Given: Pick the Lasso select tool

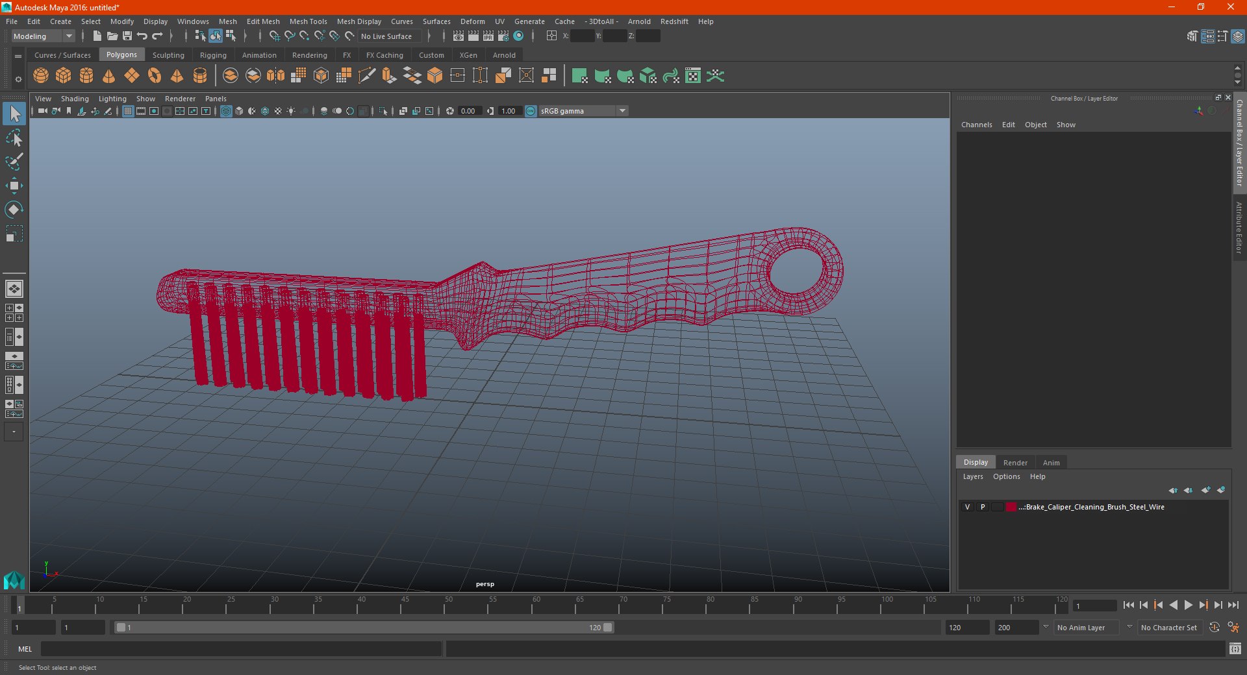Looking at the screenshot, I should pyautogui.click(x=14, y=138).
